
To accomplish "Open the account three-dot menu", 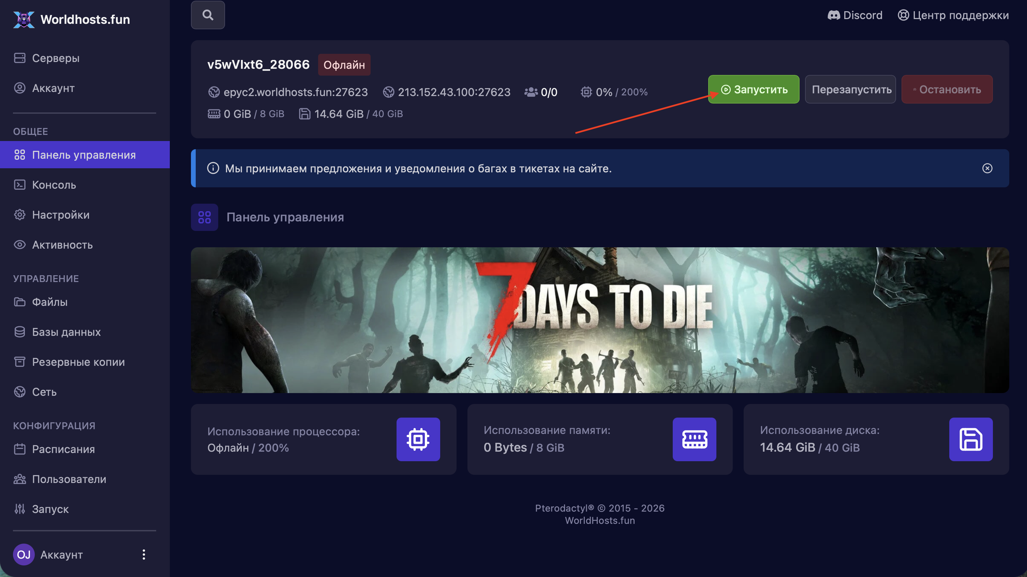I will 144,554.
